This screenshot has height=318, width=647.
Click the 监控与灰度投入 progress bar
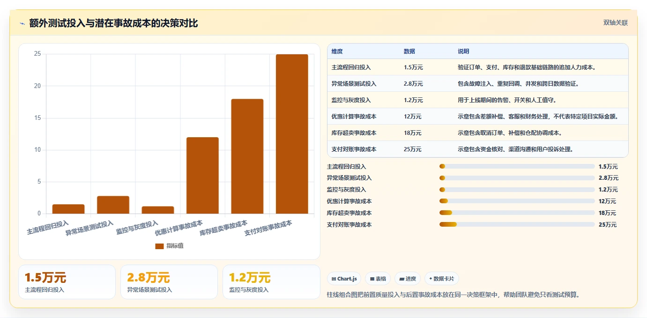517,190
